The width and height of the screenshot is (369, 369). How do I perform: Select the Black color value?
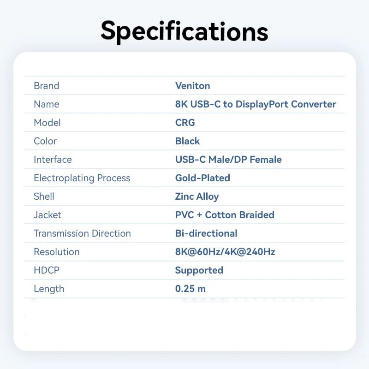point(187,141)
